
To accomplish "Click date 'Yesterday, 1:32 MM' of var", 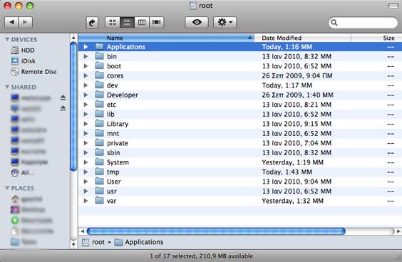I will click(292, 201).
